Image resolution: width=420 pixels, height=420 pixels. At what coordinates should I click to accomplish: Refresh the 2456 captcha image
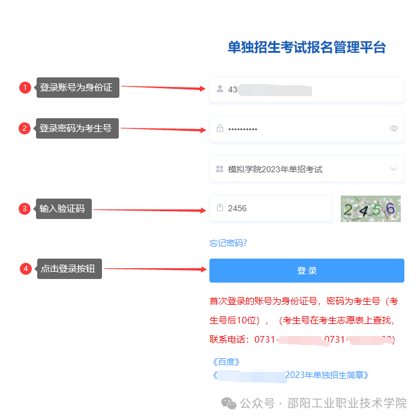370,209
